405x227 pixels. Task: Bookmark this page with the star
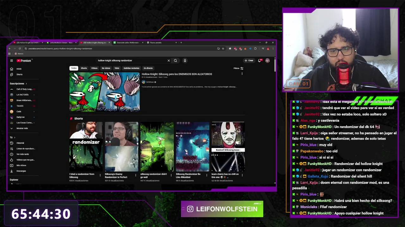tap(223, 49)
